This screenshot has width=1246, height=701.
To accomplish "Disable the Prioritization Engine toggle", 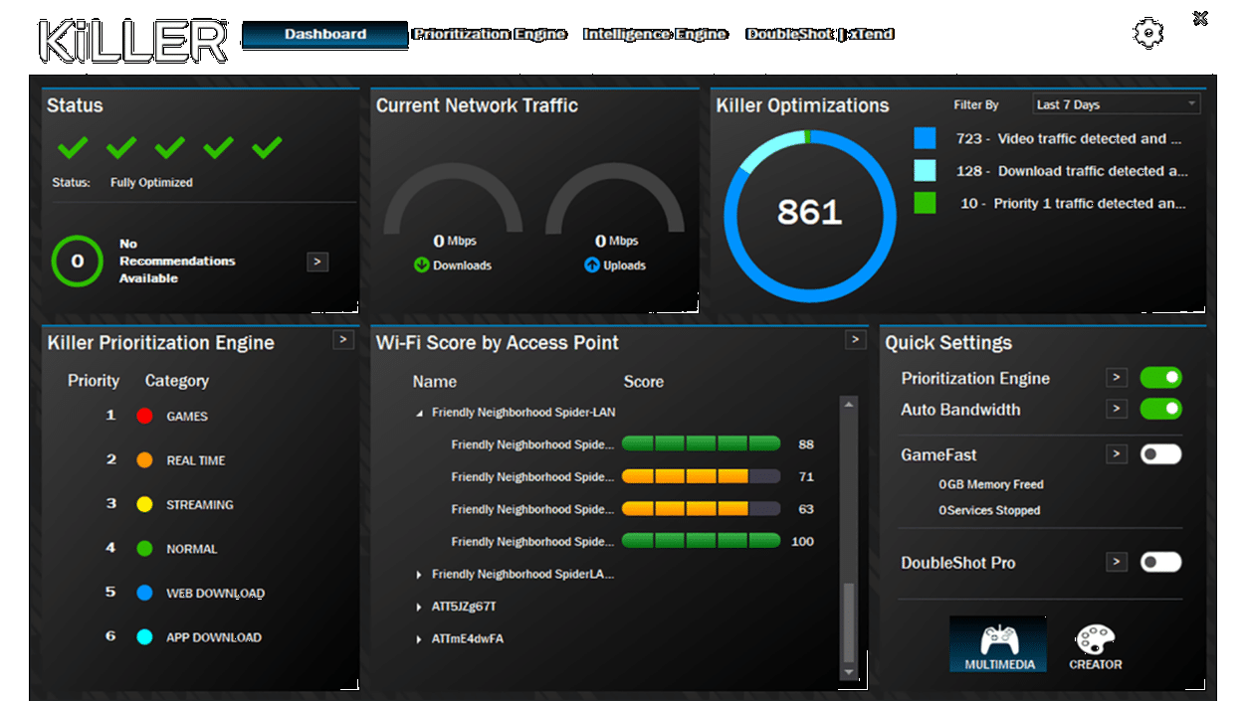I will click(x=1160, y=378).
